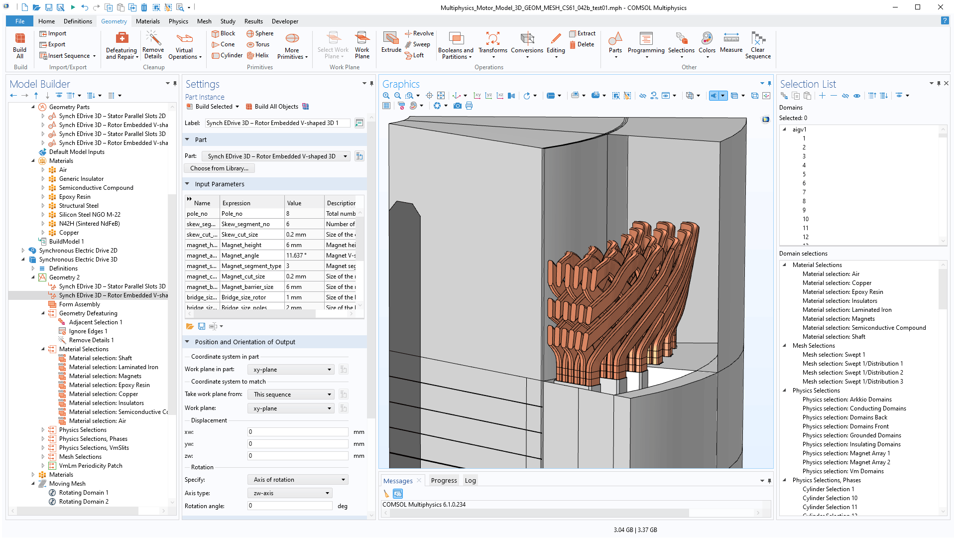Click Choose from Library button

point(219,168)
